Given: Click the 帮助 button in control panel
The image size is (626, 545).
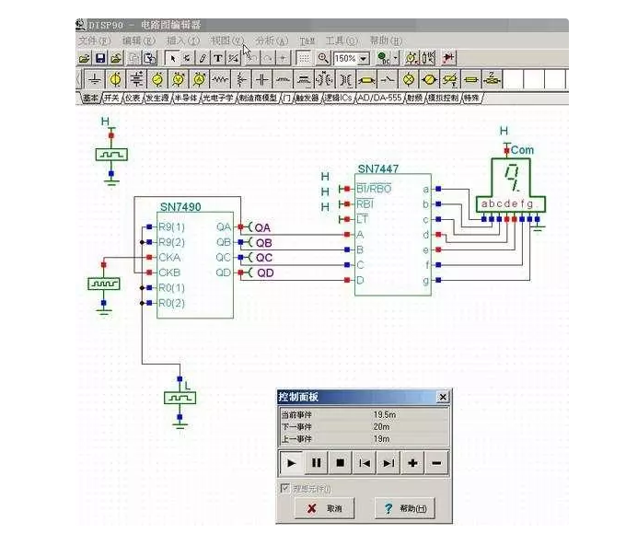Looking at the screenshot, I should click(x=403, y=508).
